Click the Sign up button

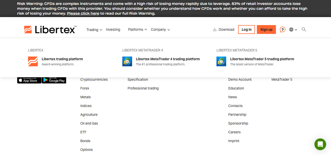click(266, 30)
